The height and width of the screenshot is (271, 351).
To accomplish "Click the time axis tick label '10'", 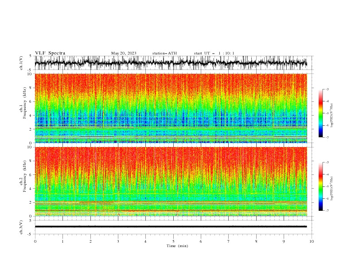I will pyautogui.click(x=312, y=241).
